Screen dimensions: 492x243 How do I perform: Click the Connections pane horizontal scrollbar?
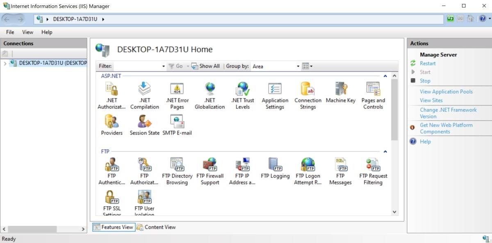[32, 229]
